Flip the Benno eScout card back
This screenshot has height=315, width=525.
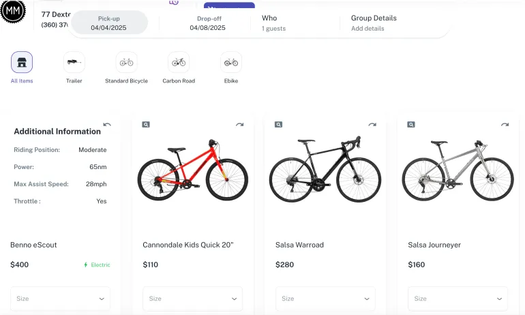[x=107, y=125]
